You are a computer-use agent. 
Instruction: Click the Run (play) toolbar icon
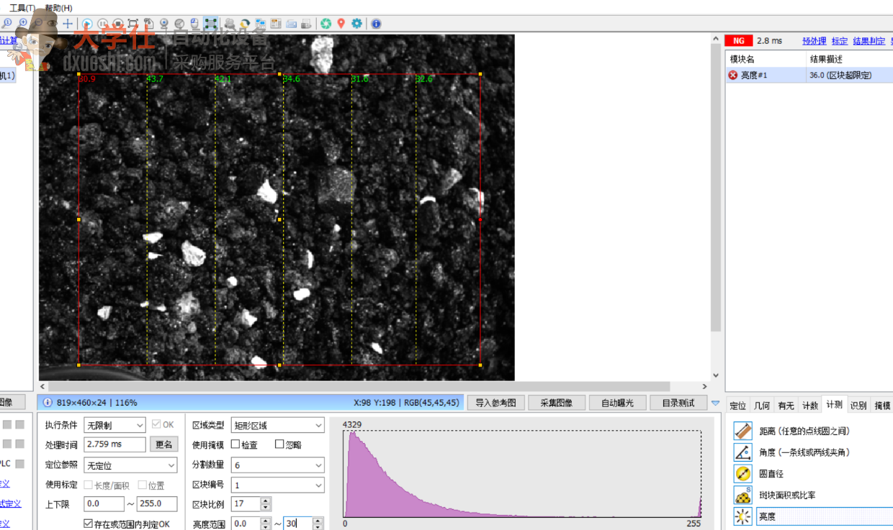87,24
